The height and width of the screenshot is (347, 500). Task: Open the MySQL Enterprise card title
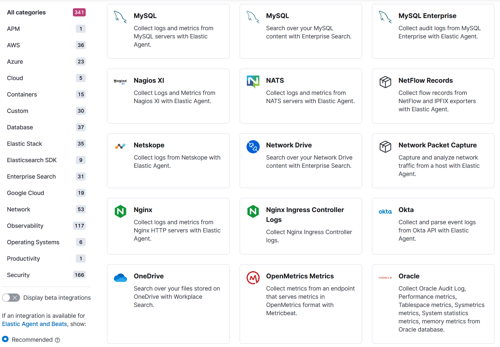coord(427,16)
